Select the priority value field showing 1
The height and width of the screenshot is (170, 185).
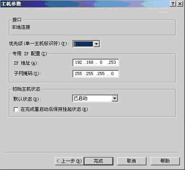[83, 44]
